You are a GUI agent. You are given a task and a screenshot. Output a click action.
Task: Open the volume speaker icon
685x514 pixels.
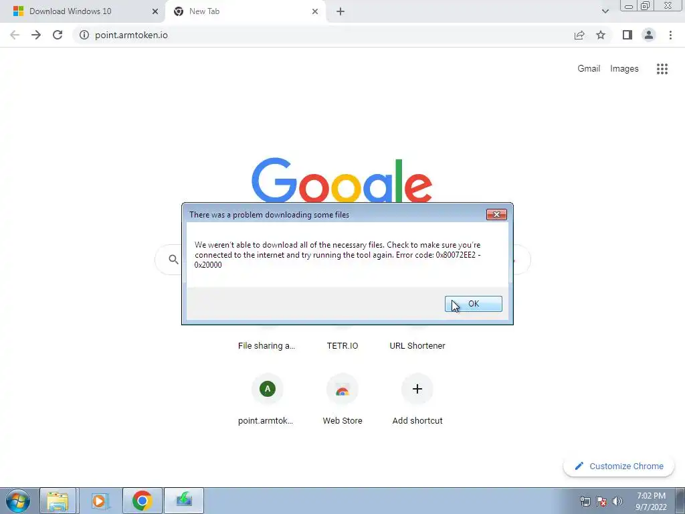[x=617, y=501]
